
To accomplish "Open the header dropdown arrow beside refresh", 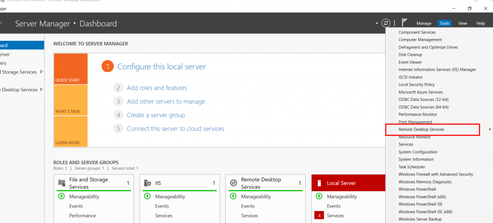I will (377, 23).
